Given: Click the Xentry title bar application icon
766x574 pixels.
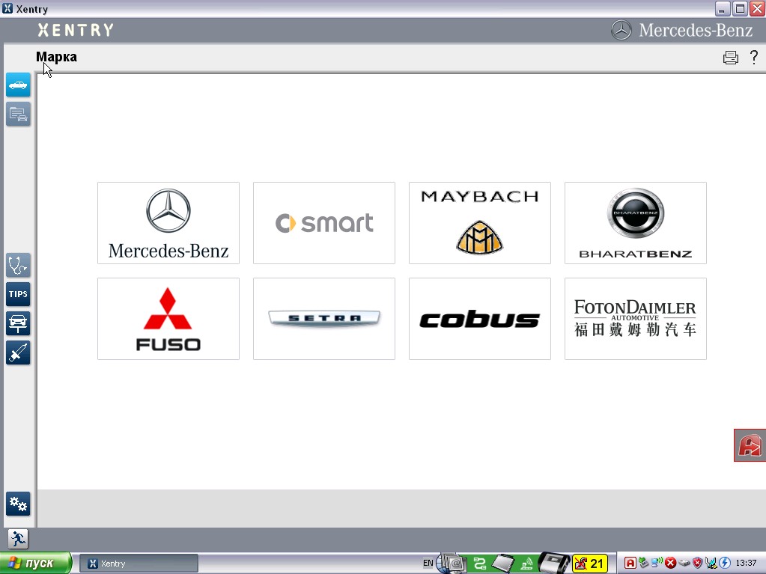Looking at the screenshot, I should 7,8.
